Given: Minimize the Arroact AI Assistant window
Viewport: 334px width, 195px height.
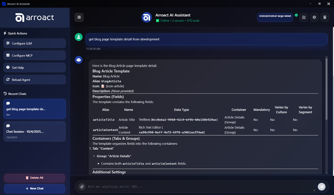Looking at the screenshot, I should (x=310, y=4).
